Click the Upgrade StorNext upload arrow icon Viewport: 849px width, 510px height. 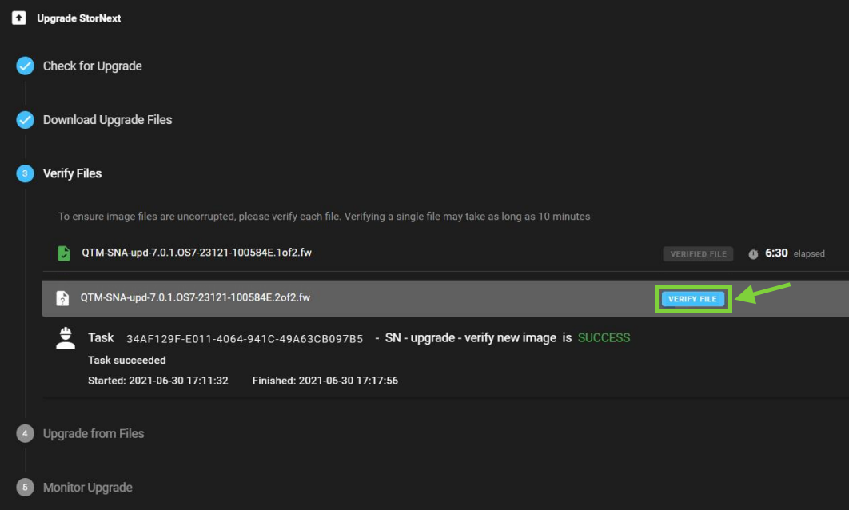19,18
